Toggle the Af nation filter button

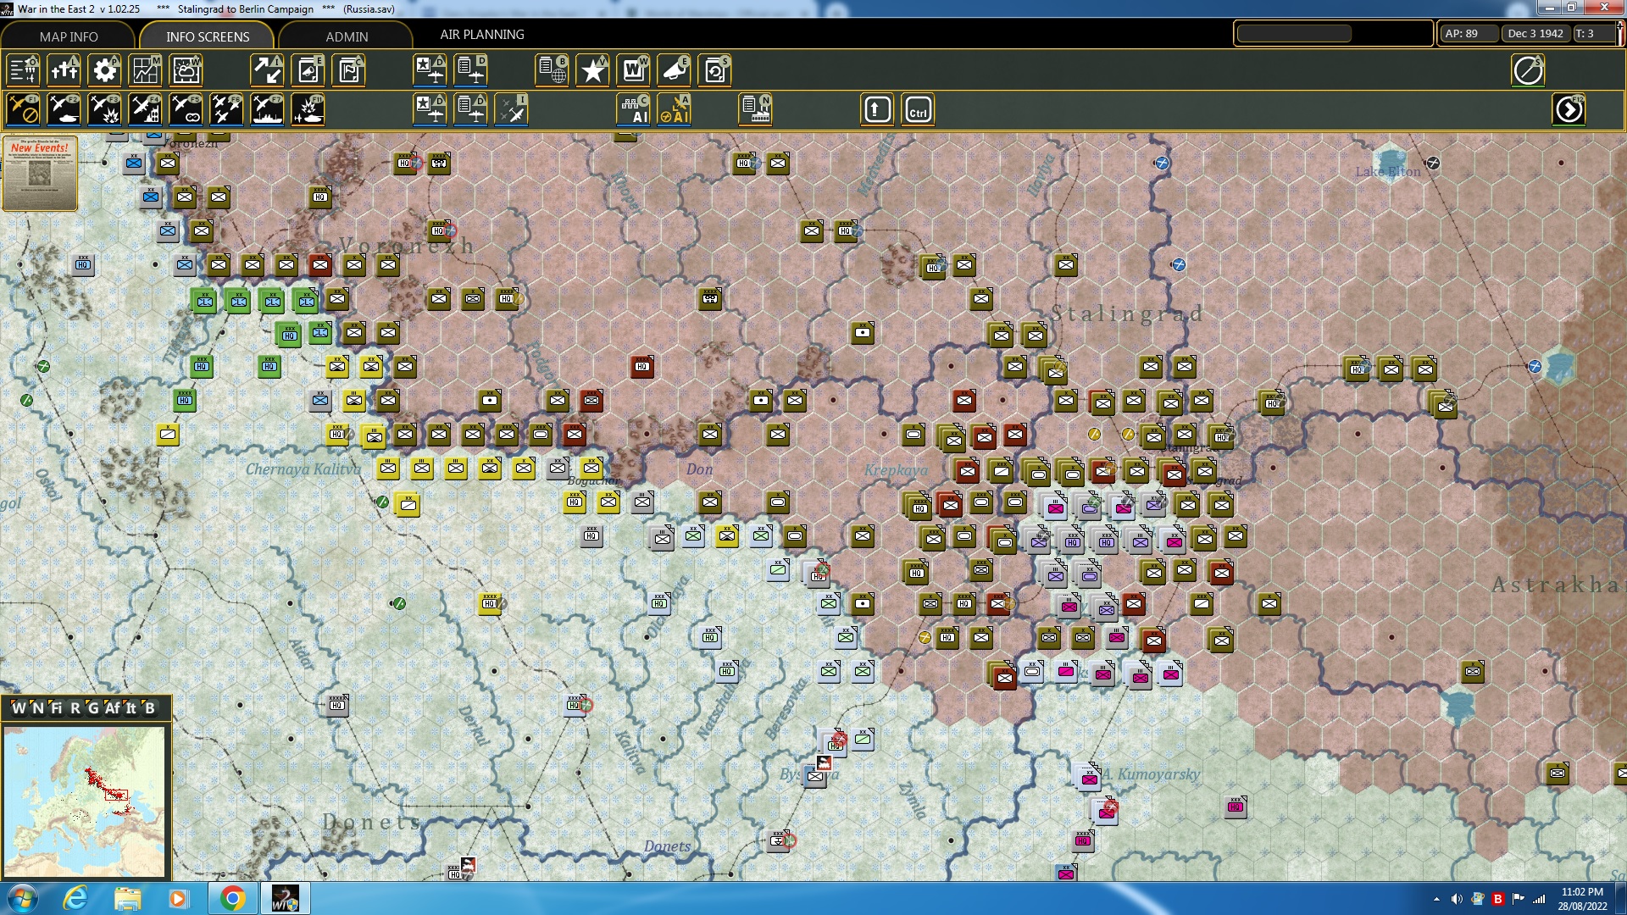(x=112, y=707)
